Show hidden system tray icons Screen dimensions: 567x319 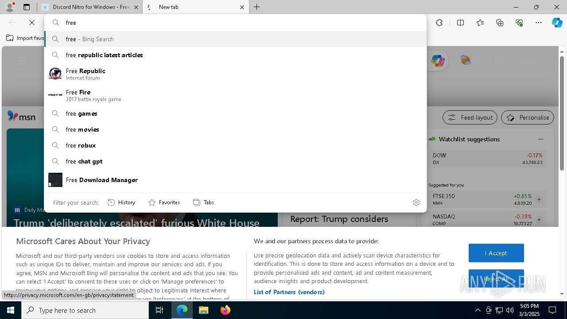478,310
